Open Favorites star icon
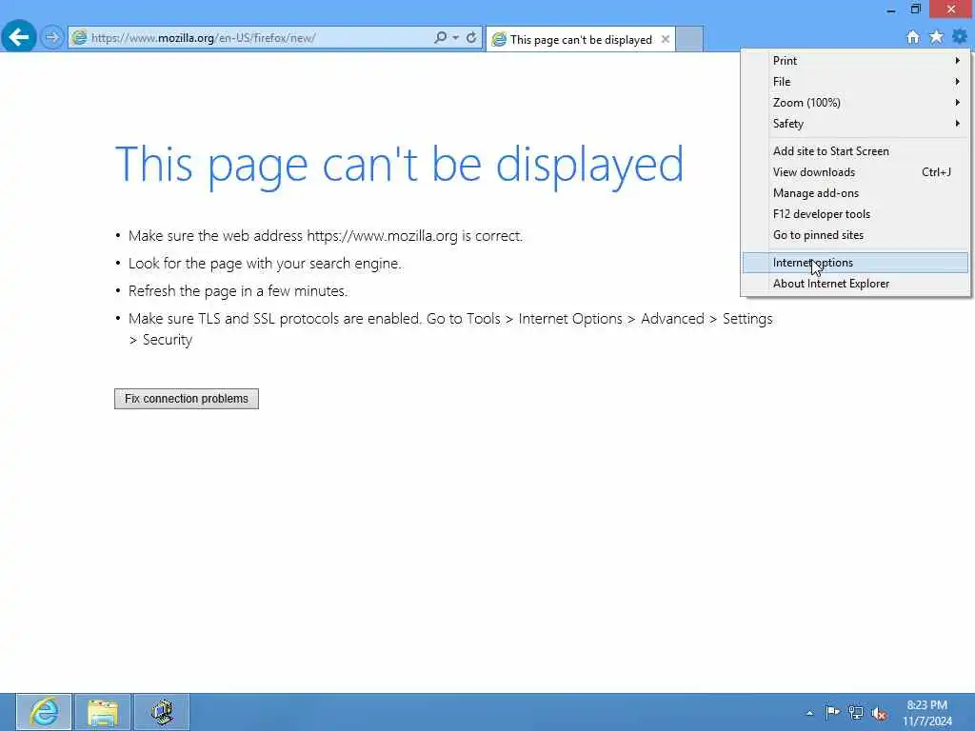 point(936,37)
